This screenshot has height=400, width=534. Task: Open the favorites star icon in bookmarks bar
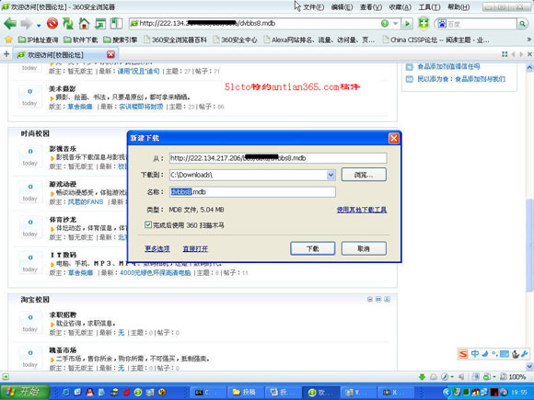pyautogui.click(x=8, y=40)
